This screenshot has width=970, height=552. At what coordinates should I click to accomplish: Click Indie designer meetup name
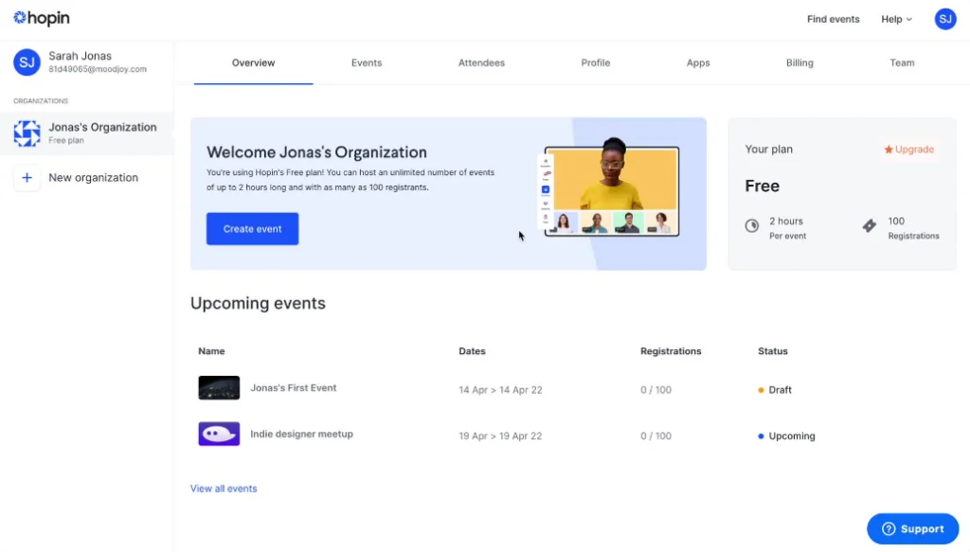[x=301, y=434]
